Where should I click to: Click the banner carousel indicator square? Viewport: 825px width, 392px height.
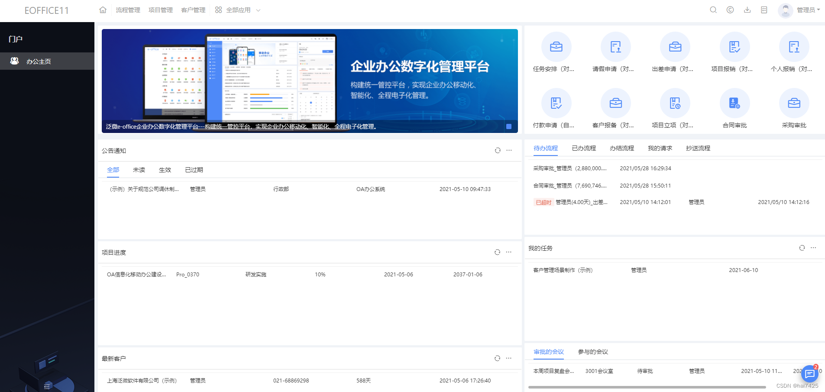coord(509,126)
